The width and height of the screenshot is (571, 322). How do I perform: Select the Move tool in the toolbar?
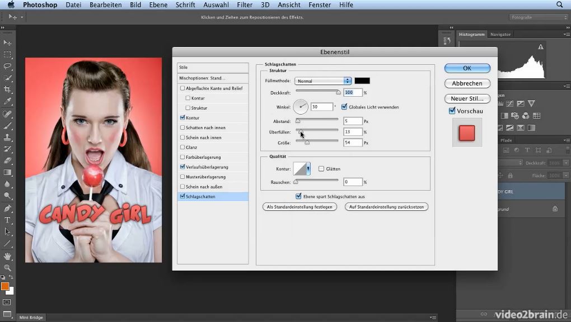[7, 43]
